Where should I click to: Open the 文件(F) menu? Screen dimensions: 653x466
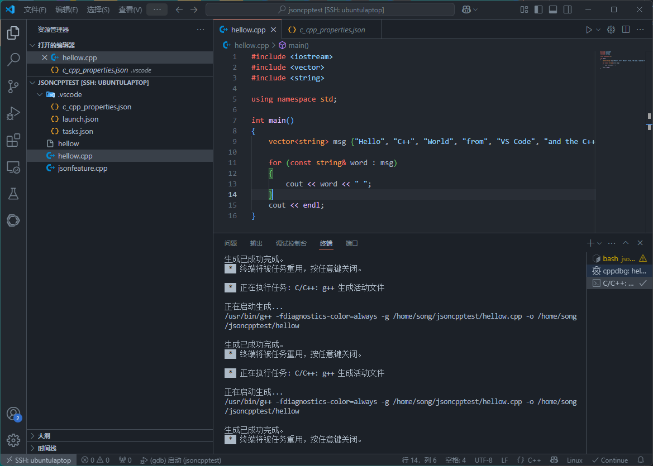tap(35, 9)
